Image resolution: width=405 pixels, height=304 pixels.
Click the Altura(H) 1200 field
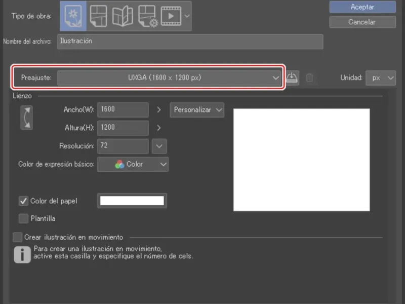point(123,128)
